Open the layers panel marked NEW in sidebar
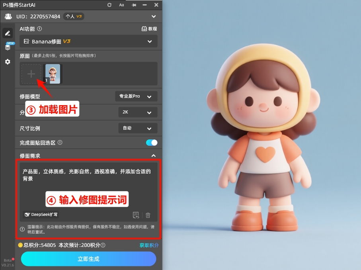 [8, 47]
